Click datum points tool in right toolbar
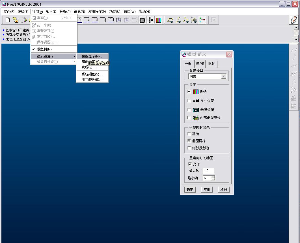 click(x=294, y=82)
